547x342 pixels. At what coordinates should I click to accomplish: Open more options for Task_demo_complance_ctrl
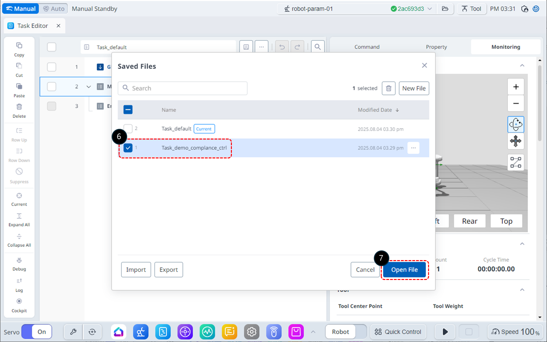[413, 148]
